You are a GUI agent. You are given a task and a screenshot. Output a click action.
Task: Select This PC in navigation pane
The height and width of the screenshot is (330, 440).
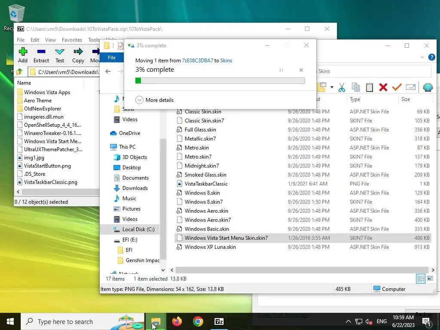tap(127, 147)
